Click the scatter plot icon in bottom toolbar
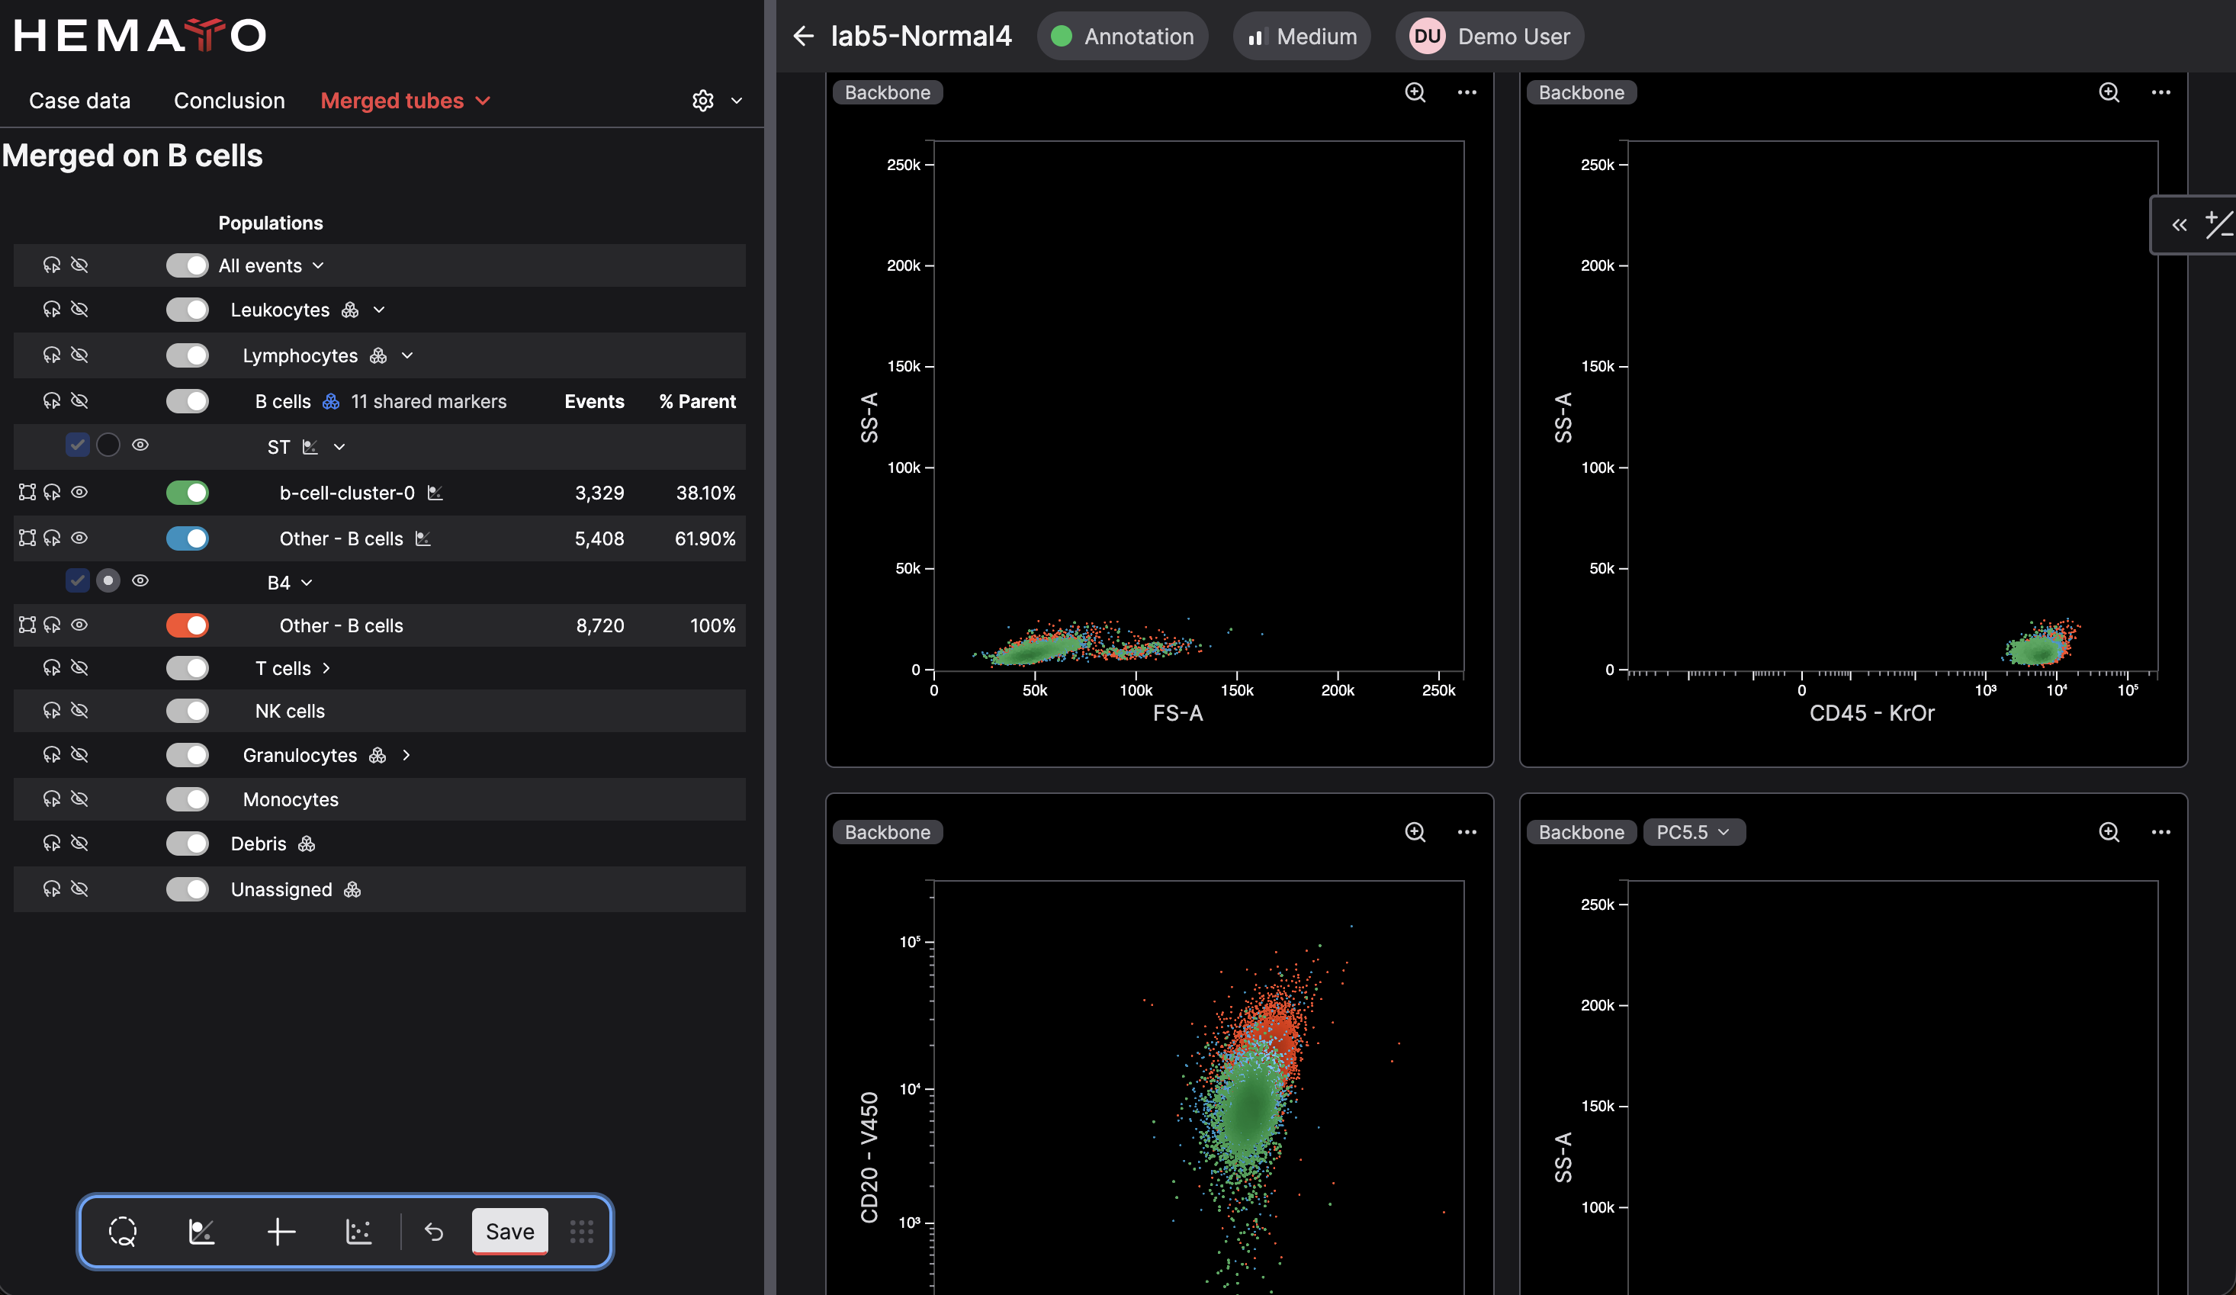The image size is (2236, 1295). click(x=358, y=1231)
